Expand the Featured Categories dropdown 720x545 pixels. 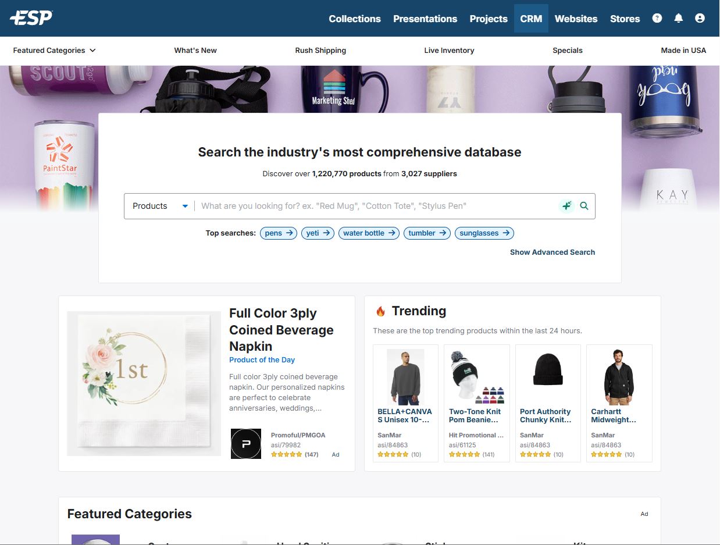click(x=55, y=51)
